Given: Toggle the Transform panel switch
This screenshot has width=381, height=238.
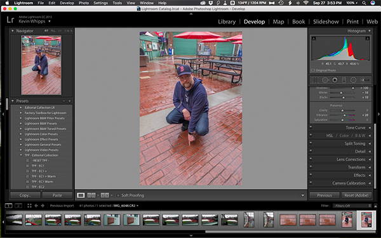Looking at the screenshot, I should 311,167.
